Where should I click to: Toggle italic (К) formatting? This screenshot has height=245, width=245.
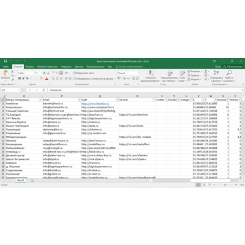[x=23, y=78]
